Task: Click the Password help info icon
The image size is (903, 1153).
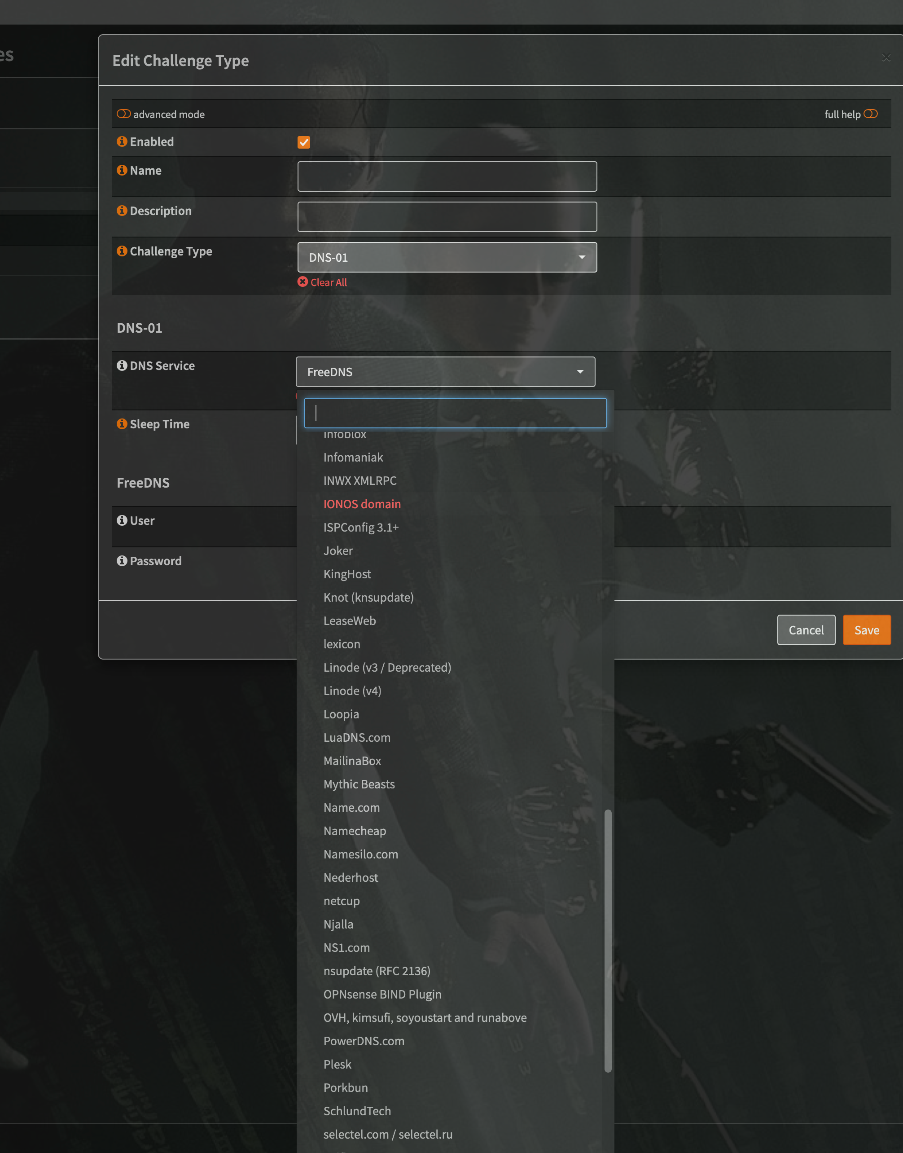Action: click(x=122, y=561)
